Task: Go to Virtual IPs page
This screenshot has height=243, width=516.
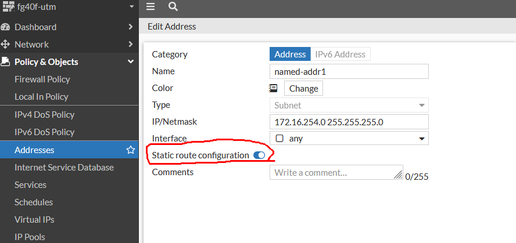Action: (x=34, y=220)
